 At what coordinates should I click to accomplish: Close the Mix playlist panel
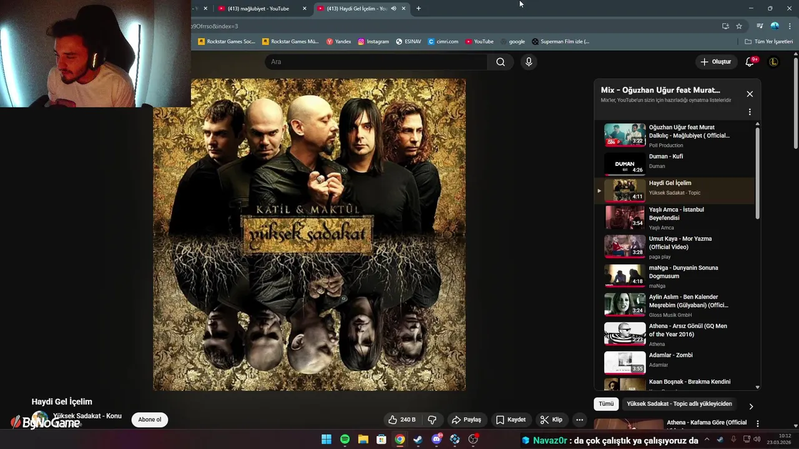[750, 94]
